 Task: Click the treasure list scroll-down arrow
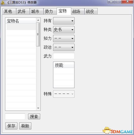click(38, 108)
